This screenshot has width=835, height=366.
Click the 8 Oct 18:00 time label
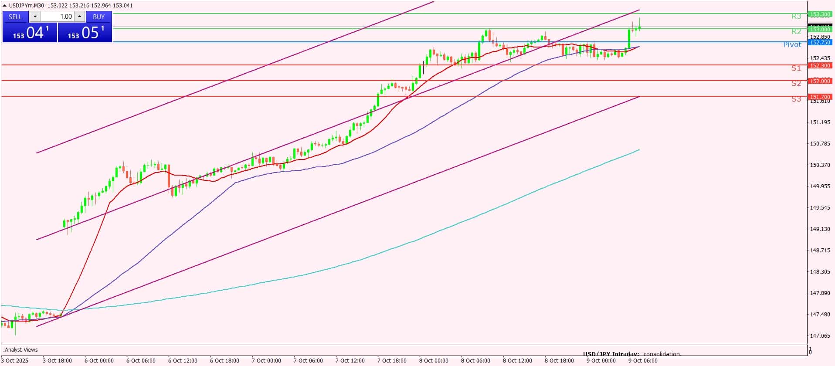coord(559,360)
